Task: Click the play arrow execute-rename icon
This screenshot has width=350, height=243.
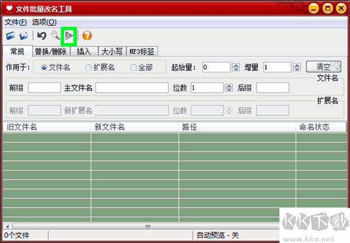Action: click(x=69, y=36)
